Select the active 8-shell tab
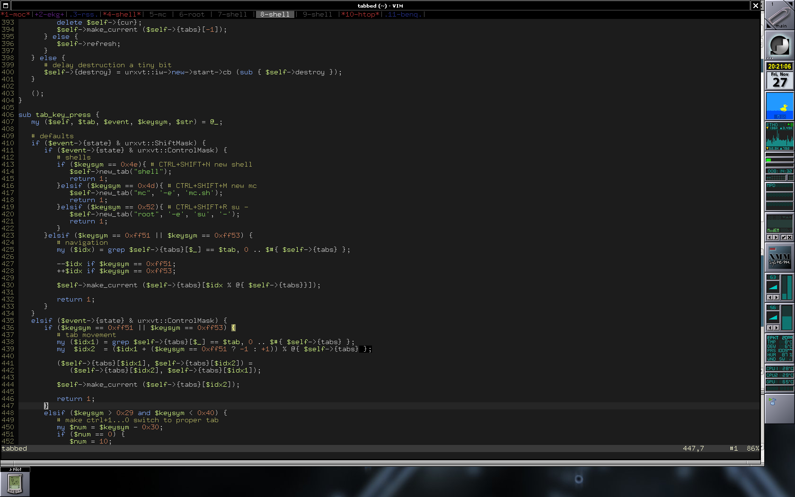This screenshot has height=497, width=795. [x=275, y=15]
